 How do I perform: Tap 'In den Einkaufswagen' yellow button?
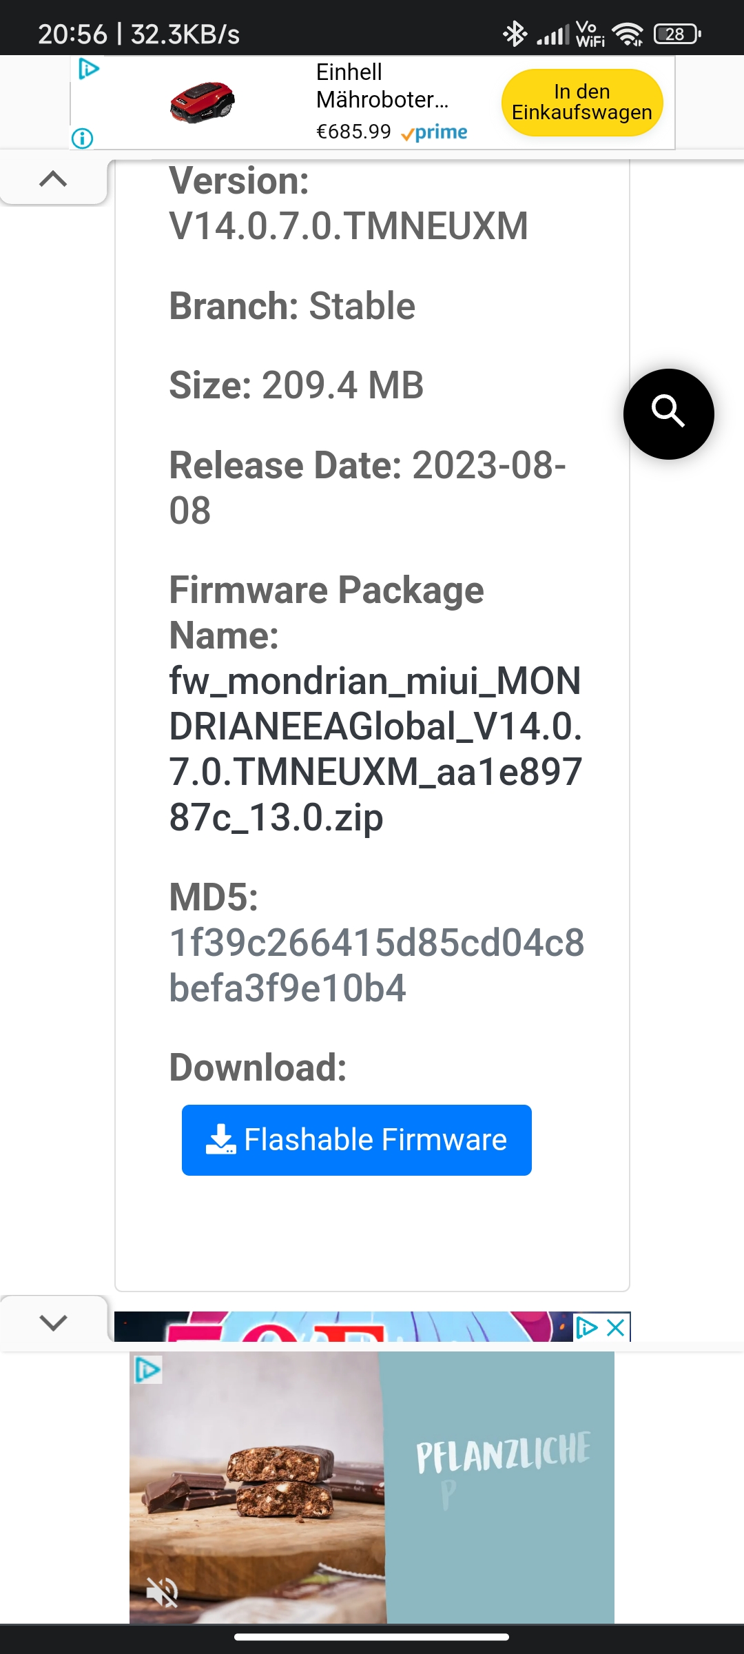coord(582,102)
